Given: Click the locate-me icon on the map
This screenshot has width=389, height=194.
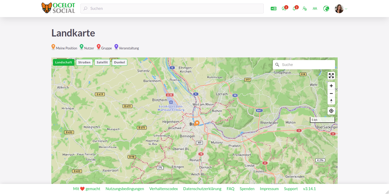Looking at the screenshot, I should [x=331, y=111].
